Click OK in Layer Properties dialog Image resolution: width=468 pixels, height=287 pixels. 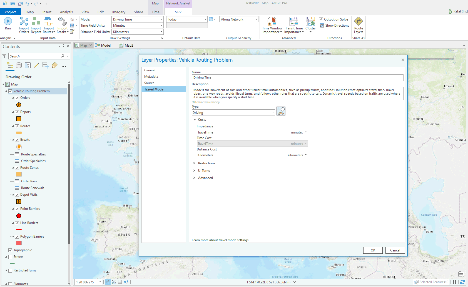click(373, 250)
